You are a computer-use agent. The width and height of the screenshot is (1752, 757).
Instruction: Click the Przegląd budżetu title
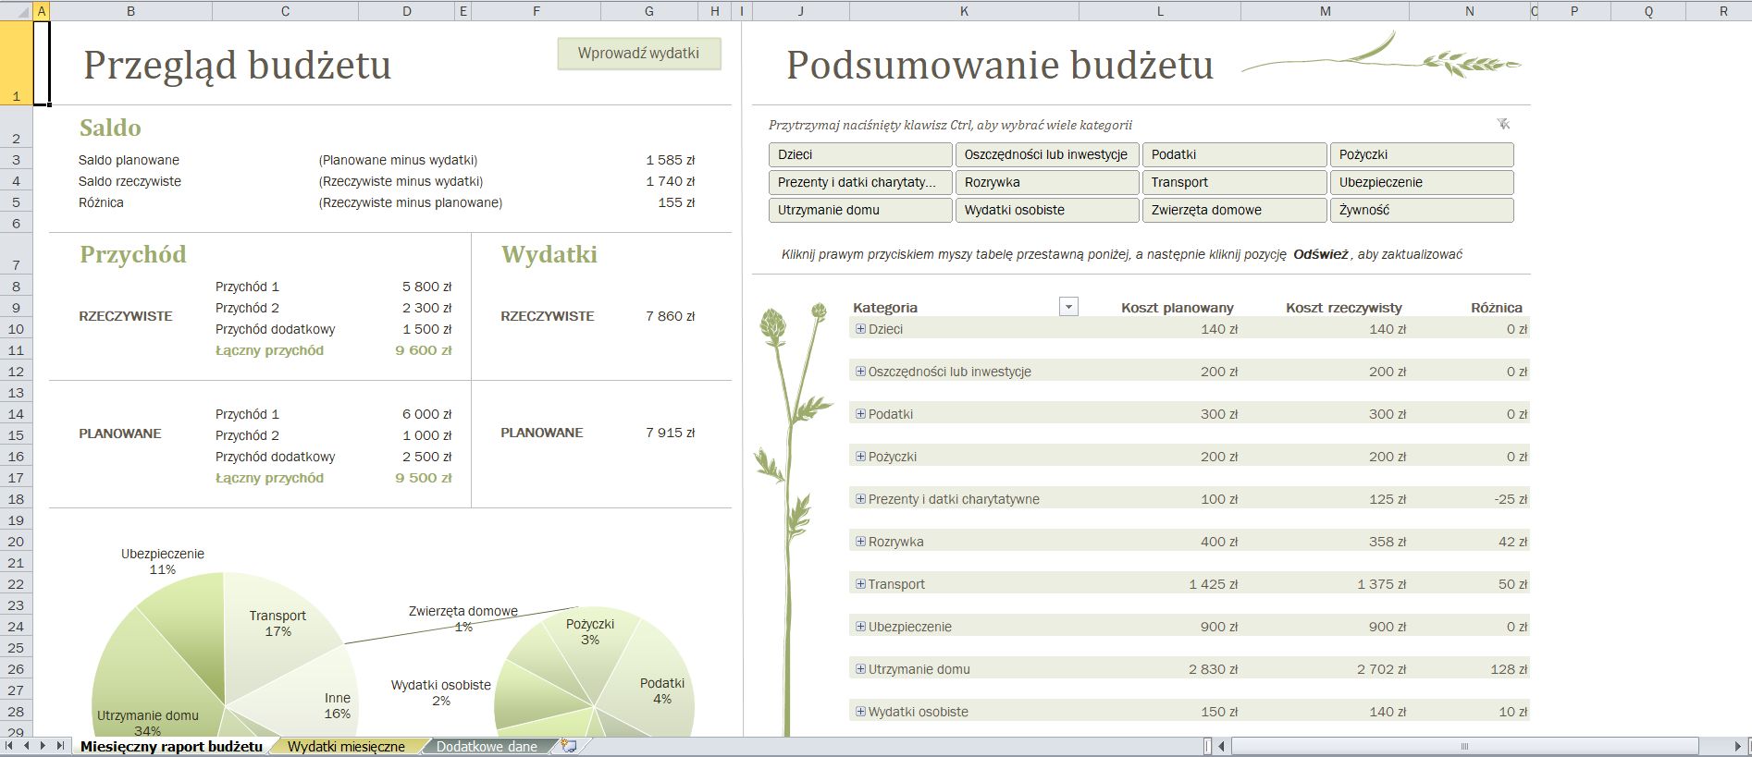237,66
